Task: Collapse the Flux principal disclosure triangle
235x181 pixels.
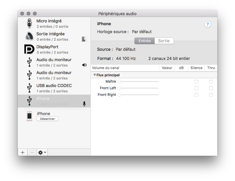Action: click(x=95, y=75)
